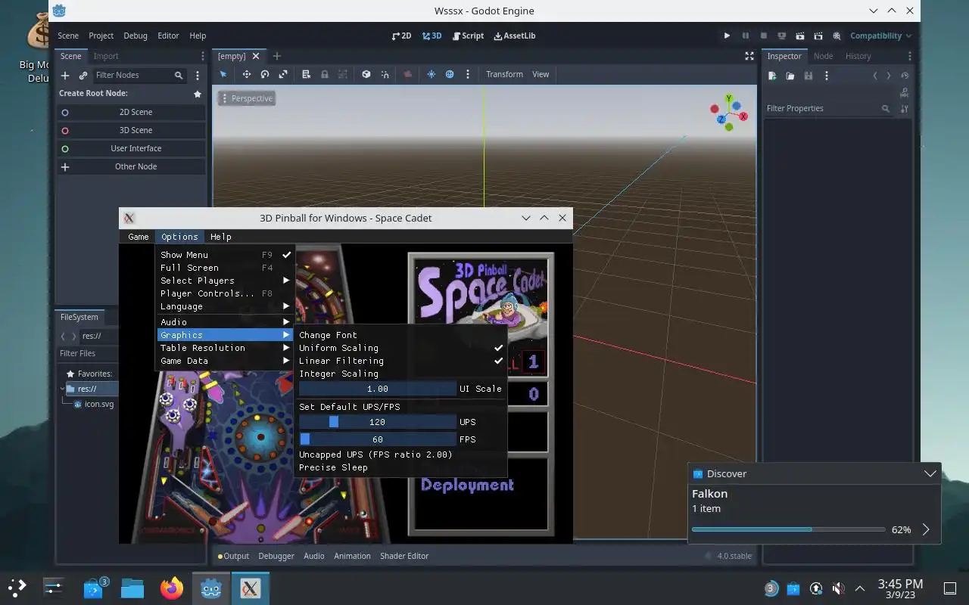This screenshot has height=605, width=969.
Task: Click the Inspector save resource icon
Action: 809,76
